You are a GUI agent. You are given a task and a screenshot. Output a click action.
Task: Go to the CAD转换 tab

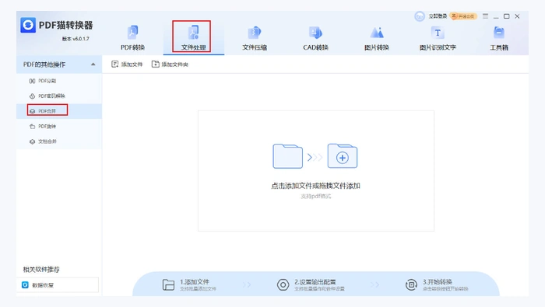click(315, 37)
